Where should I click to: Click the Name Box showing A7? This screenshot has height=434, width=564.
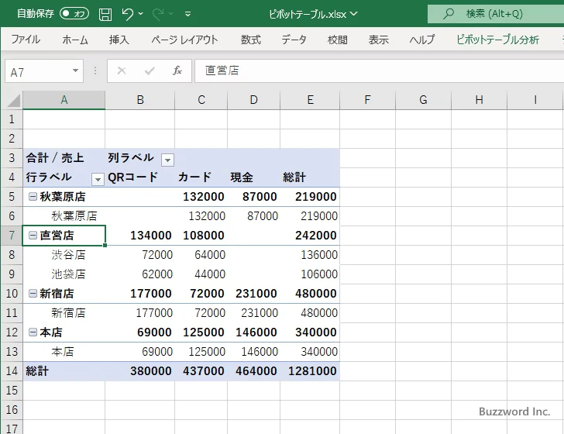coord(38,71)
